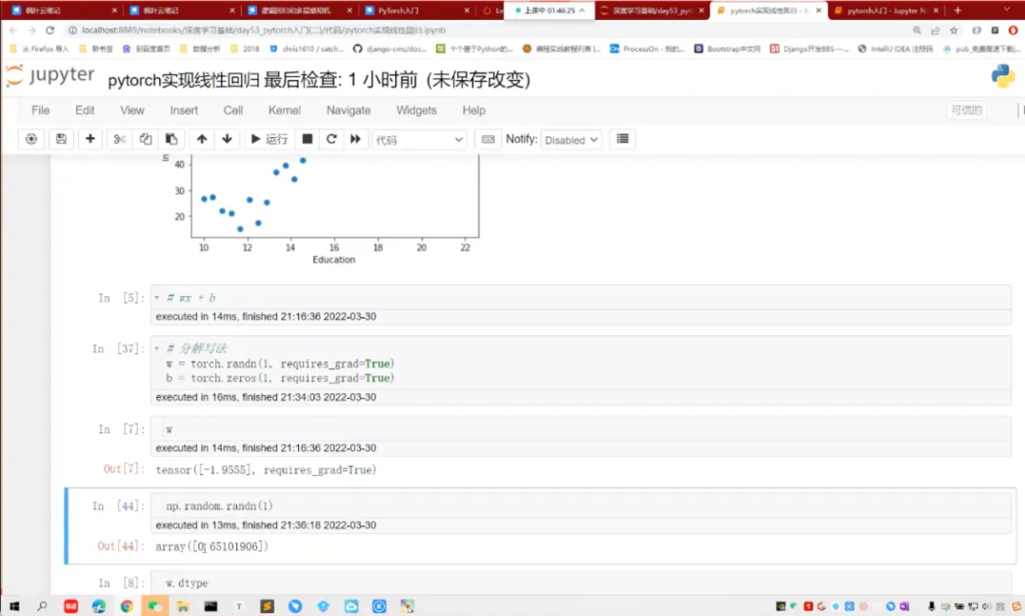Paste cells below using toolbar icon
Viewport: 1025px width, 616px height.
[171, 139]
